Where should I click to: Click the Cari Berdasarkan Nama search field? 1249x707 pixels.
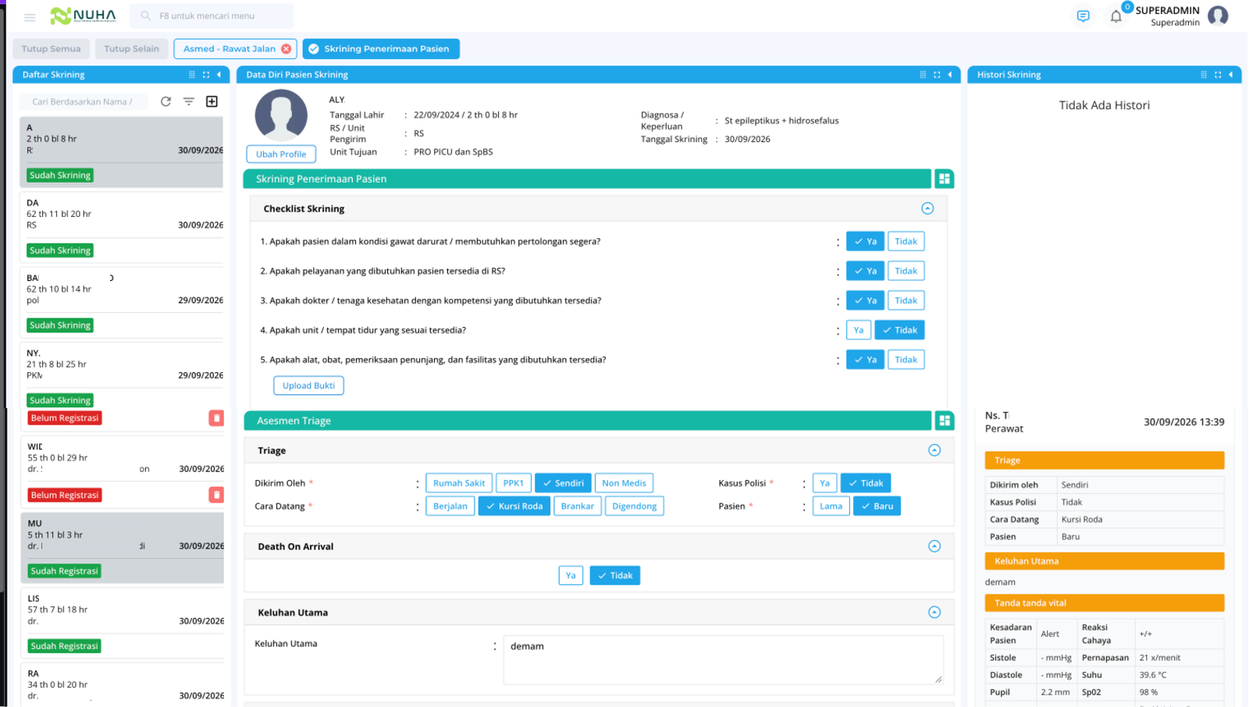(x=83, y=101)
